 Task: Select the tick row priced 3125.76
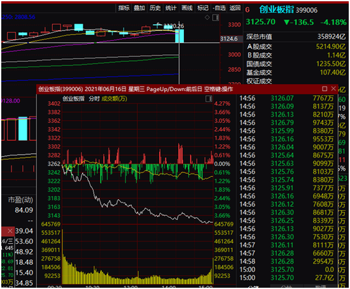click(x=286, y=172)
